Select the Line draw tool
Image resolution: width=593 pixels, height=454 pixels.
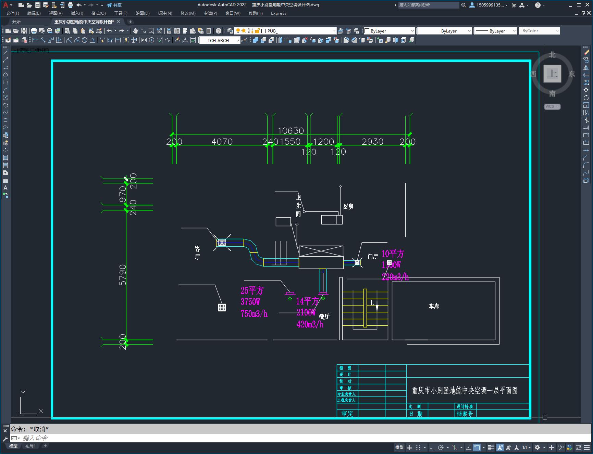coord(5,52)
